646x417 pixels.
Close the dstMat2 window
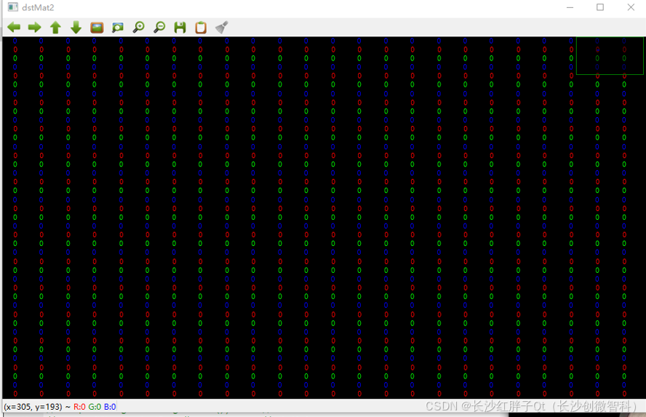[x=631, y=7]
